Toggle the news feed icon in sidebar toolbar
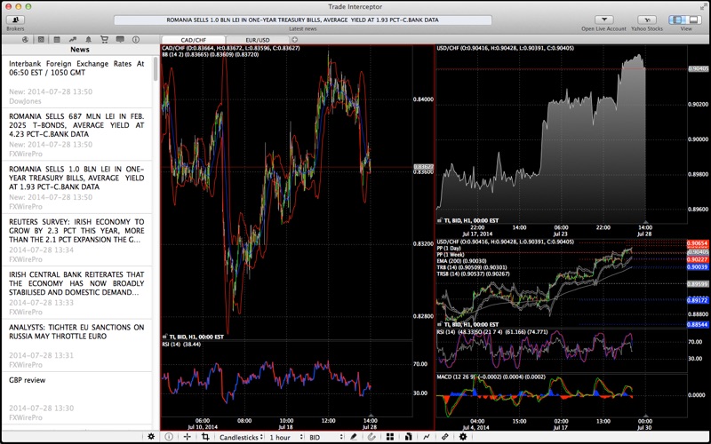The image size is (711, 444). coord(41,40)
